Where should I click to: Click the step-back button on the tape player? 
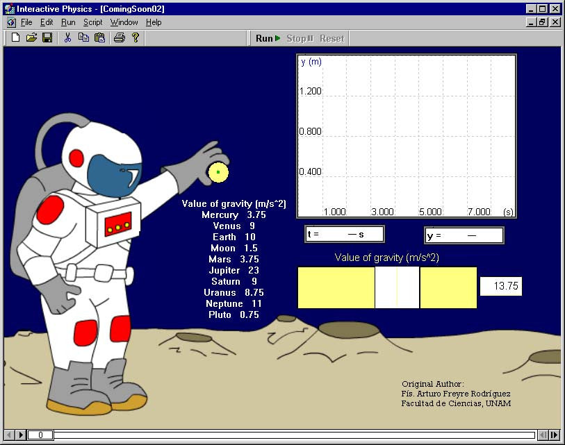tap(543, 435)
